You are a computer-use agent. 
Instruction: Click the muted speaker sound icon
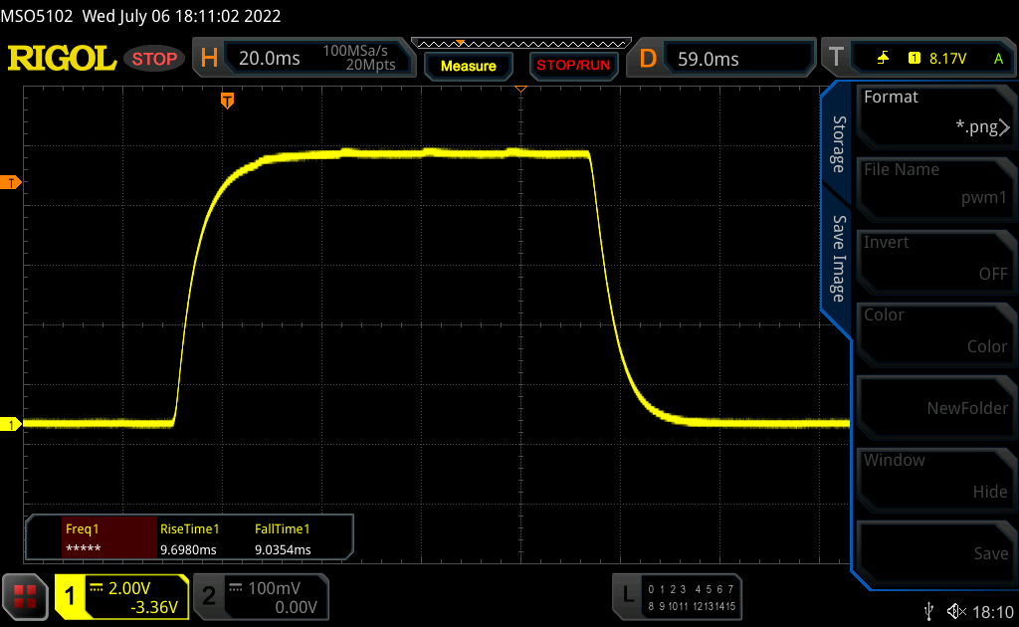(957, 610)
